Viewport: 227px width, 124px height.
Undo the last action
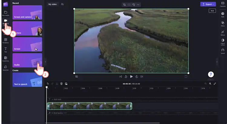click(x=48, y=84)
